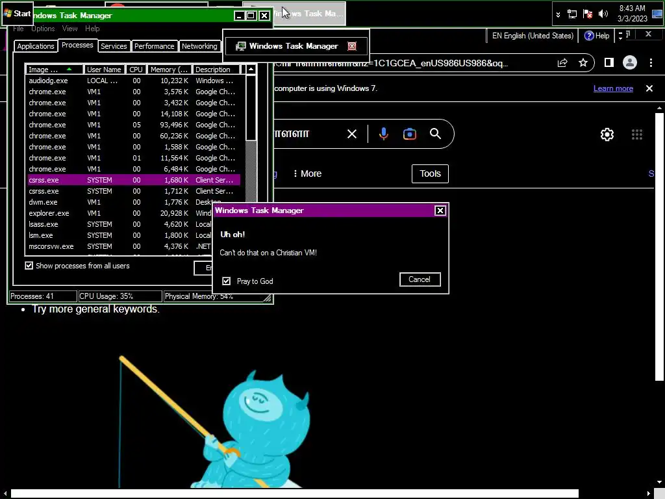Open the Google apps grid
The image size is (665, 499).
tap(637, 134)
